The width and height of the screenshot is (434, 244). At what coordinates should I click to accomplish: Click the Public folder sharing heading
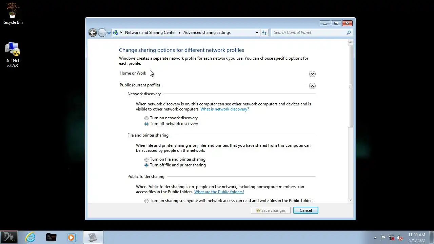coord(146,177)
